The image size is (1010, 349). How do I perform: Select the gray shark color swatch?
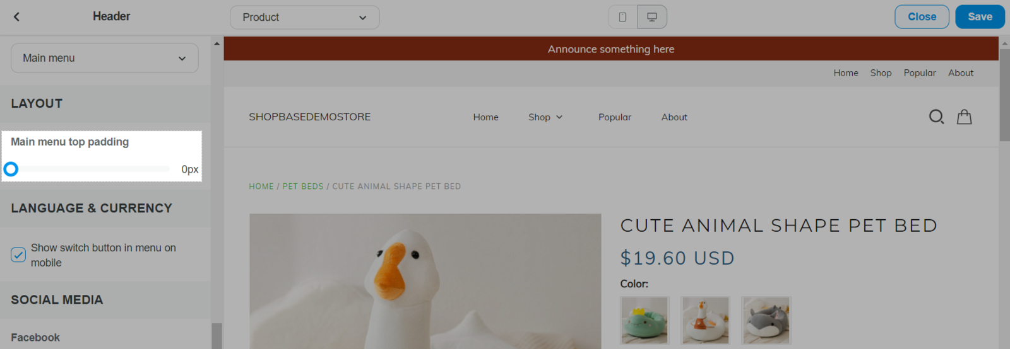[766, 320]
